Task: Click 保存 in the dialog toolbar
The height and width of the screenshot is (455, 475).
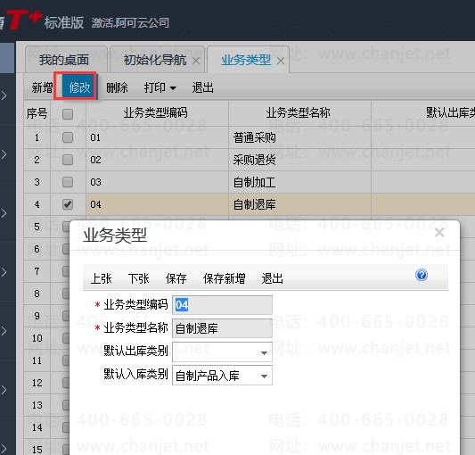Action: point(176,278)
